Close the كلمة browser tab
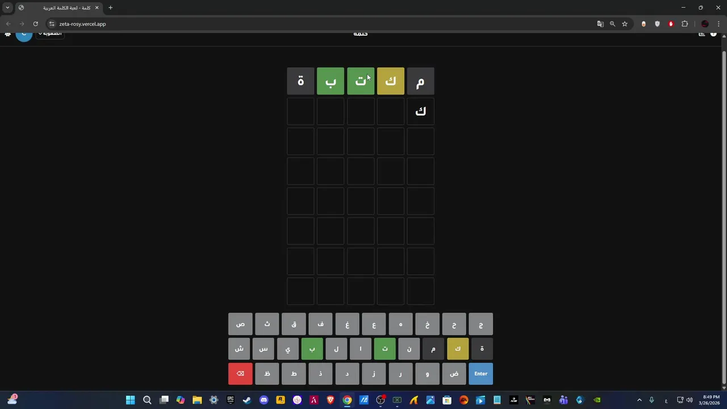Screen dimensions: 727x409 coord(97,8)
